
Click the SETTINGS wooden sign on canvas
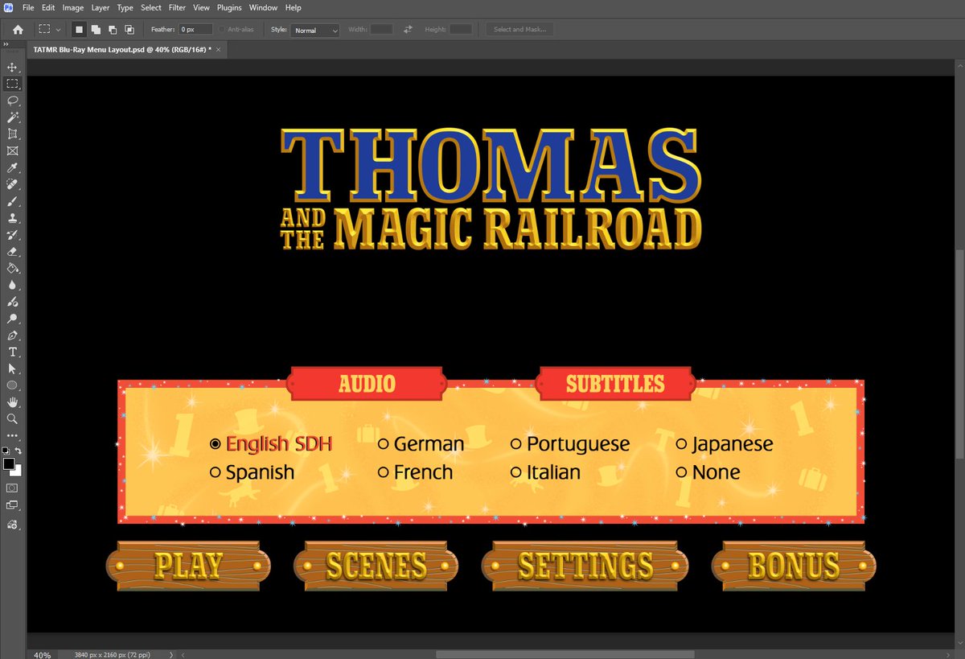[585, 566]
